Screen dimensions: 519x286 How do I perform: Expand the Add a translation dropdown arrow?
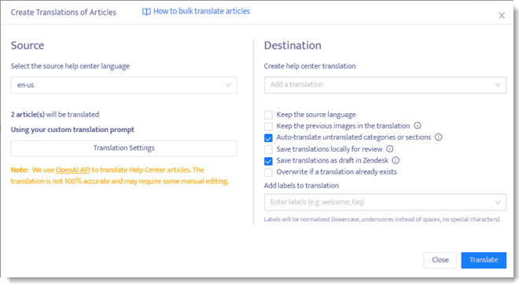point(498,85)
